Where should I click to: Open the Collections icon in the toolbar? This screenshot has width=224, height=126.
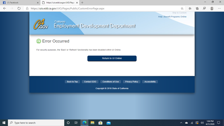point(197,8)
